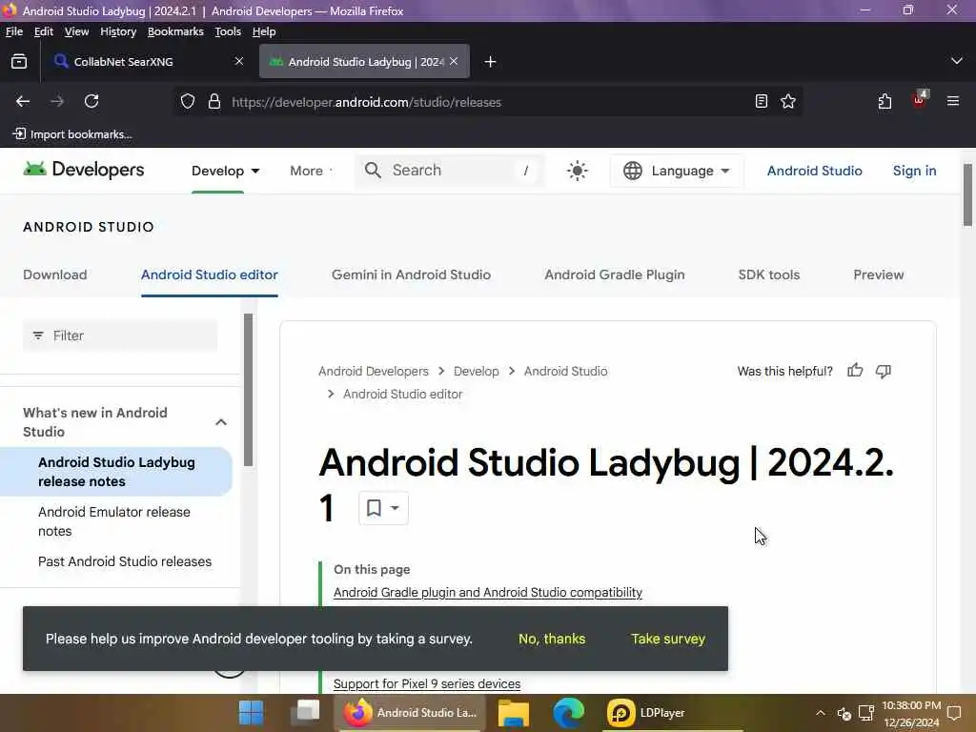Go back with the browser back arrow
976x732 pixels.
pyautogui.click(x=23, y=101)
